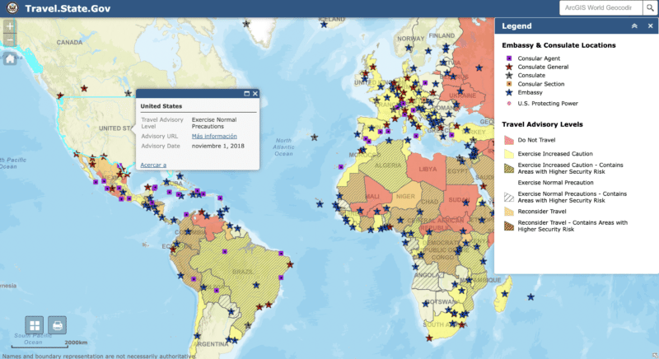Click the print map button
This screenshot has width=659, height=359.
[58, 324]
